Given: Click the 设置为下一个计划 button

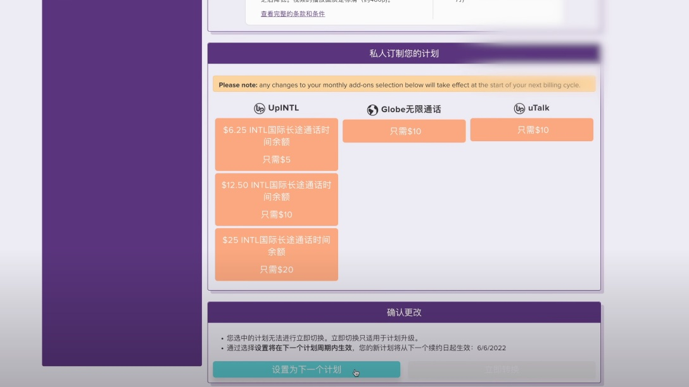Looking at the screenshot, I should point(307,369).
